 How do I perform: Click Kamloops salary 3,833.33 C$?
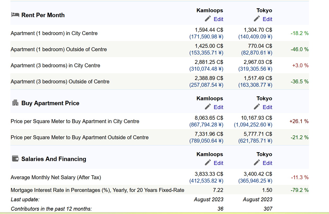[x=209, y=174]
